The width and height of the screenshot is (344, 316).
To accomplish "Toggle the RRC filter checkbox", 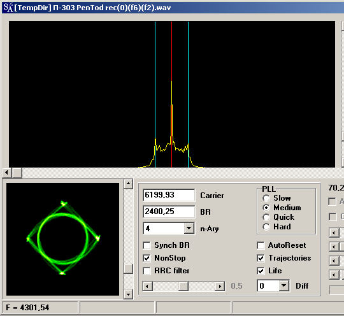I will 147,271.
